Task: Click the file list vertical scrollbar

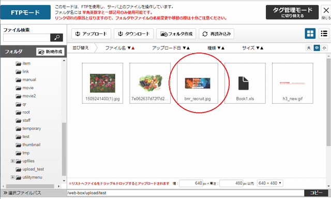Action: click(328, 102)
